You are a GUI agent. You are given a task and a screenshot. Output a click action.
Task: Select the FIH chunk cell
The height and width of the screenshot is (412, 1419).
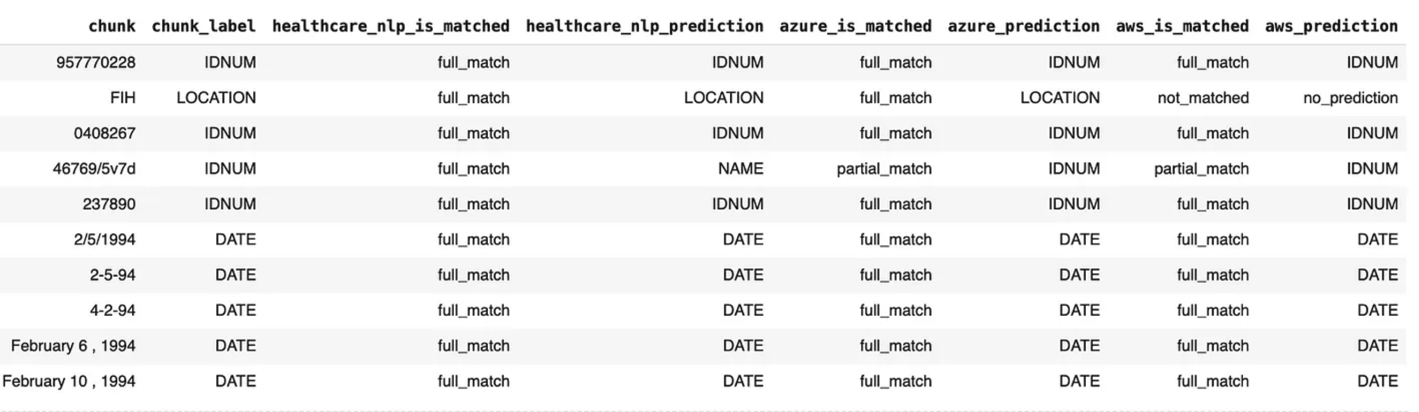click(122, 98)
